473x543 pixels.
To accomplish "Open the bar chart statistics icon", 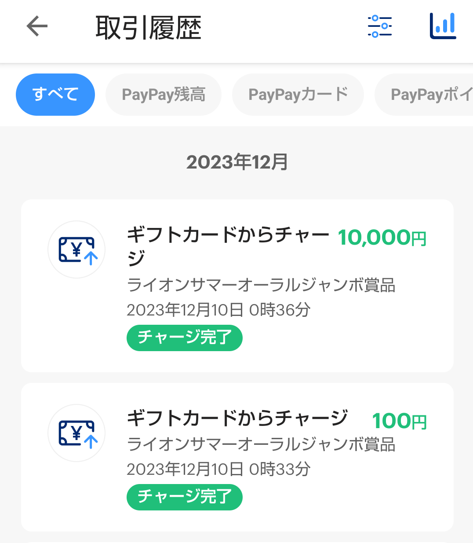I will 443,26.
